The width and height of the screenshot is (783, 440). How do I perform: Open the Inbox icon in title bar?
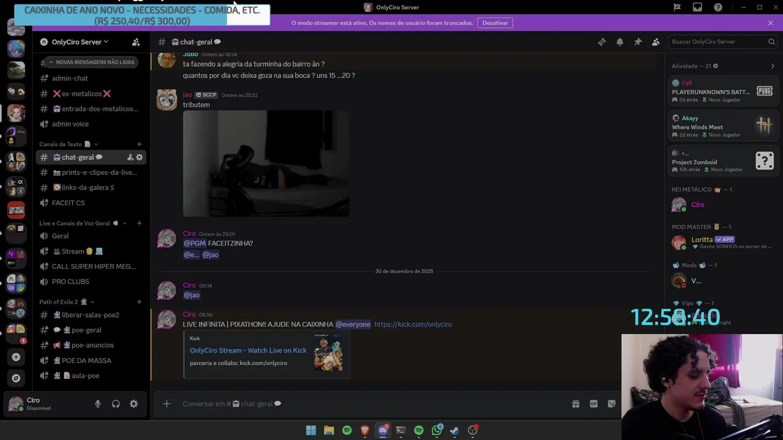[x=697, y=7]
